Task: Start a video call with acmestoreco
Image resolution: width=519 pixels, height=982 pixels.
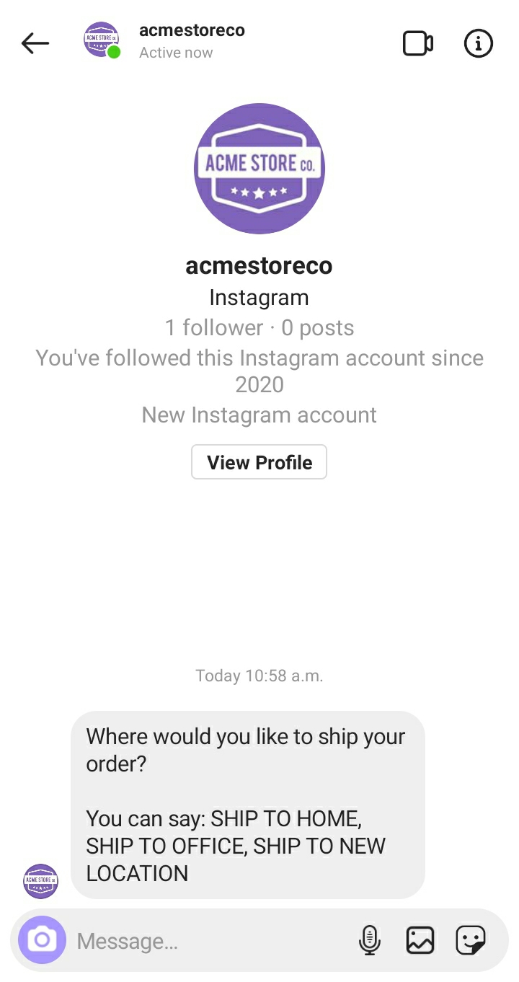Action: pyautogui.click(x=417, y=44)
